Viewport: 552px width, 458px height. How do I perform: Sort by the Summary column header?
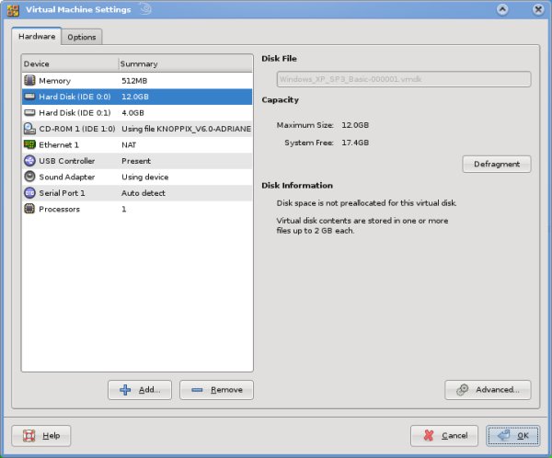point(185,63)
